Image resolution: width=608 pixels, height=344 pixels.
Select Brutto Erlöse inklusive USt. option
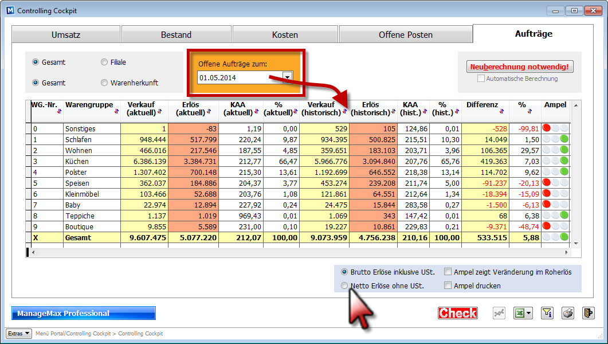[344, 272]
